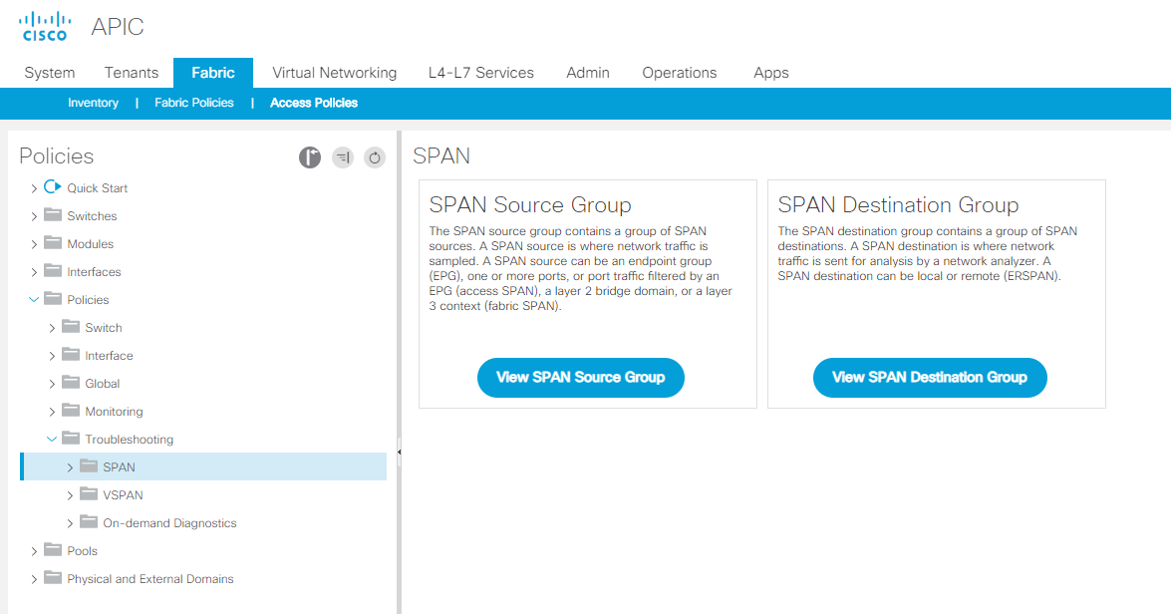Select the Fabric tab
1171x614 pixels.
(213, 73)
